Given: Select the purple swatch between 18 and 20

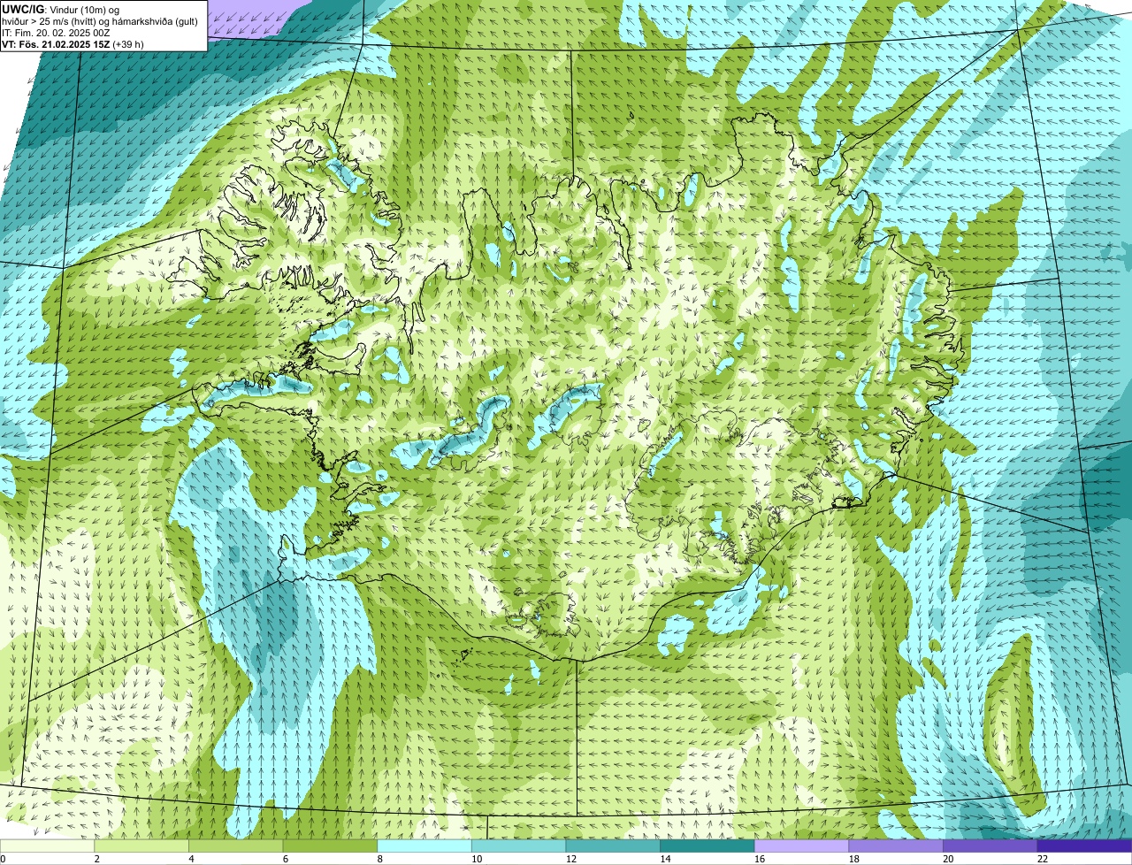Looking at the screenshot, I should pos(896,846).
